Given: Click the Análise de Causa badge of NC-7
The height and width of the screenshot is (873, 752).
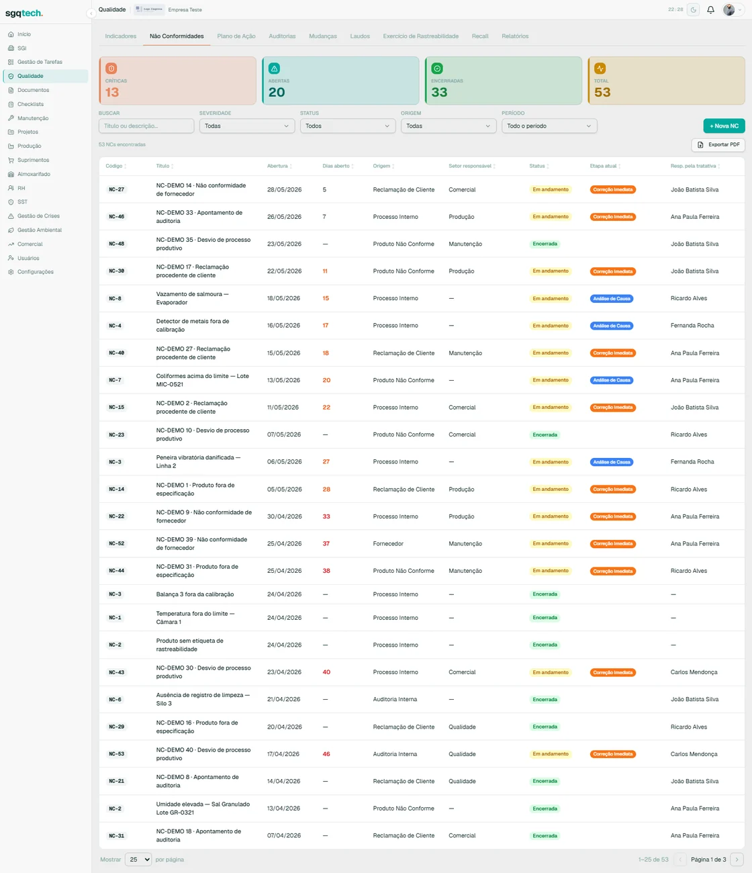Looking at the screenshot, I should [x=612, y=380].
